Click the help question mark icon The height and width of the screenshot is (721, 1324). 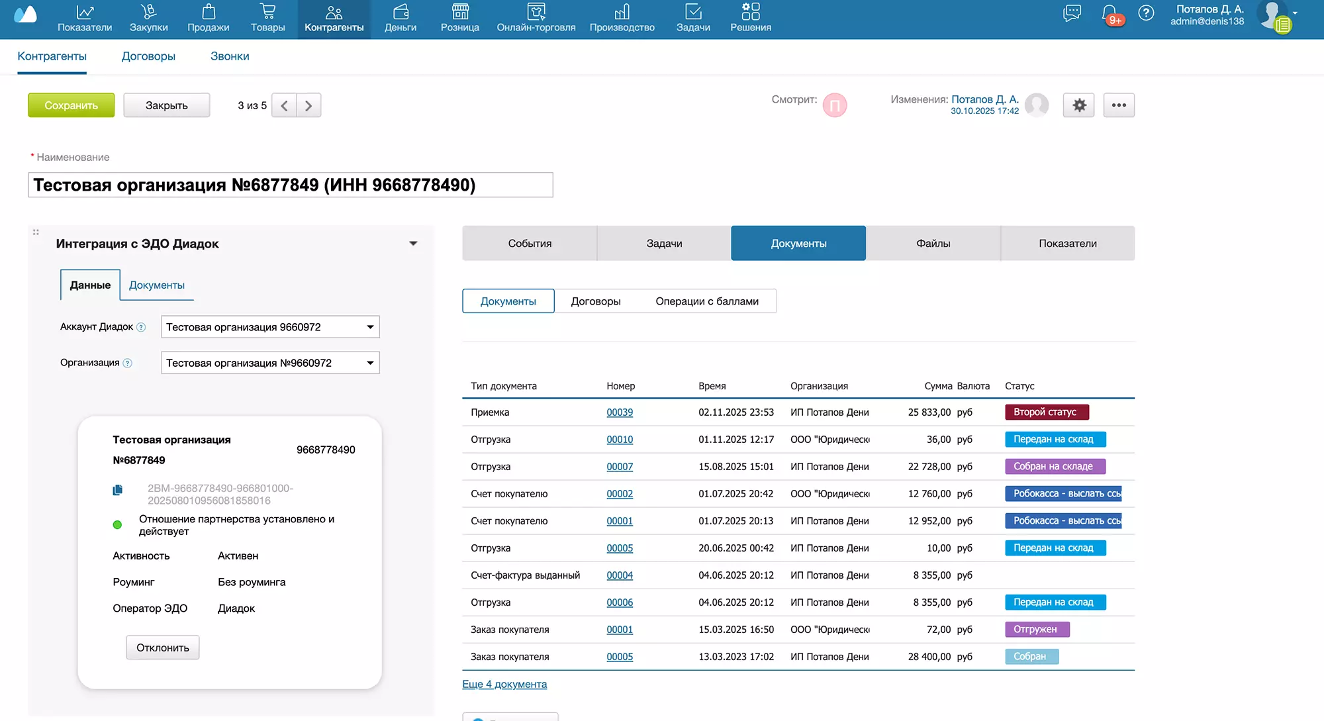[x=1146, y=13]
